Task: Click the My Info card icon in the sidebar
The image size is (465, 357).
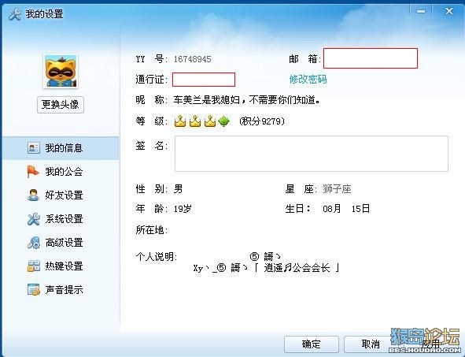Action: click(x=34, y=147)
